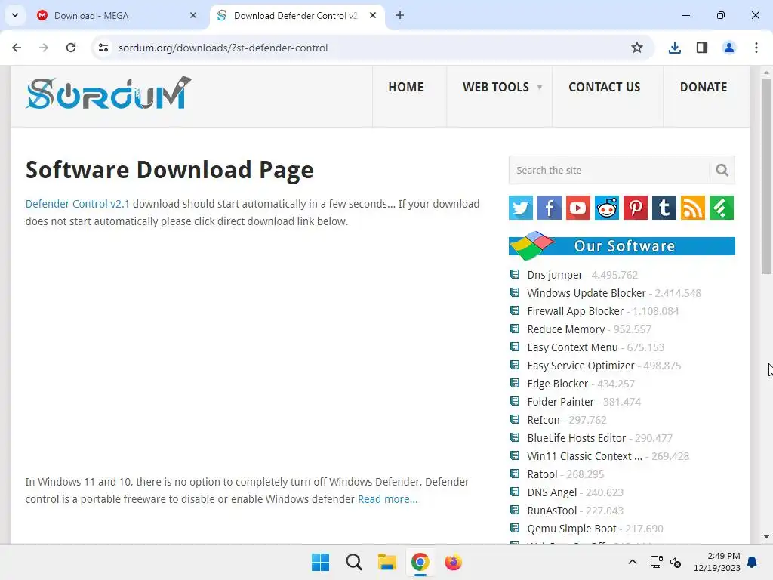Close the Download - MEGA tab

(193, 15)
